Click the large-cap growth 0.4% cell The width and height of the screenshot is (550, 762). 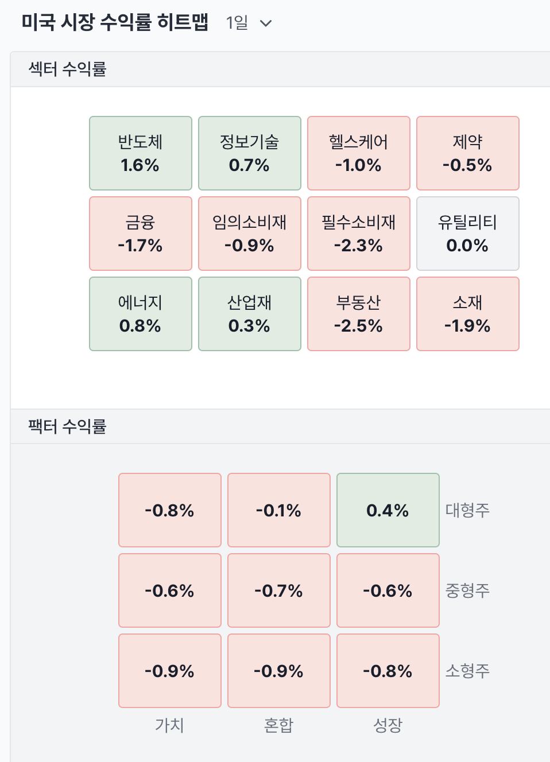click(x=388, y=510)
